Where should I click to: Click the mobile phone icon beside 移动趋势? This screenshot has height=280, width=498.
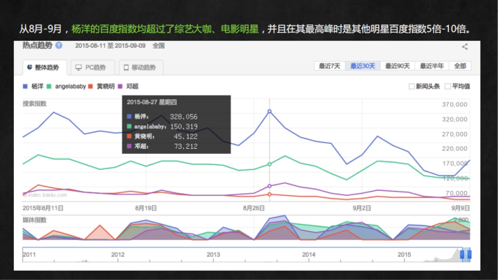click(126, 67)
